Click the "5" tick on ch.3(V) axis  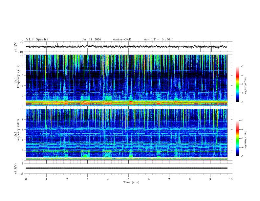pos(23,163)
